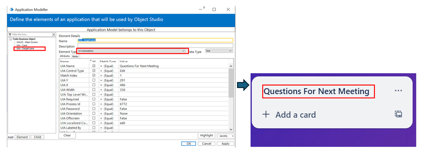Click the value '336' for UIA Width
The height and width of the screenshot is (160, 436).
click(122, 90)
